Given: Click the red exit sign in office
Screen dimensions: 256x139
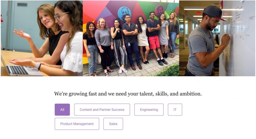Looking at the screenshot, I should click(198, 13).
